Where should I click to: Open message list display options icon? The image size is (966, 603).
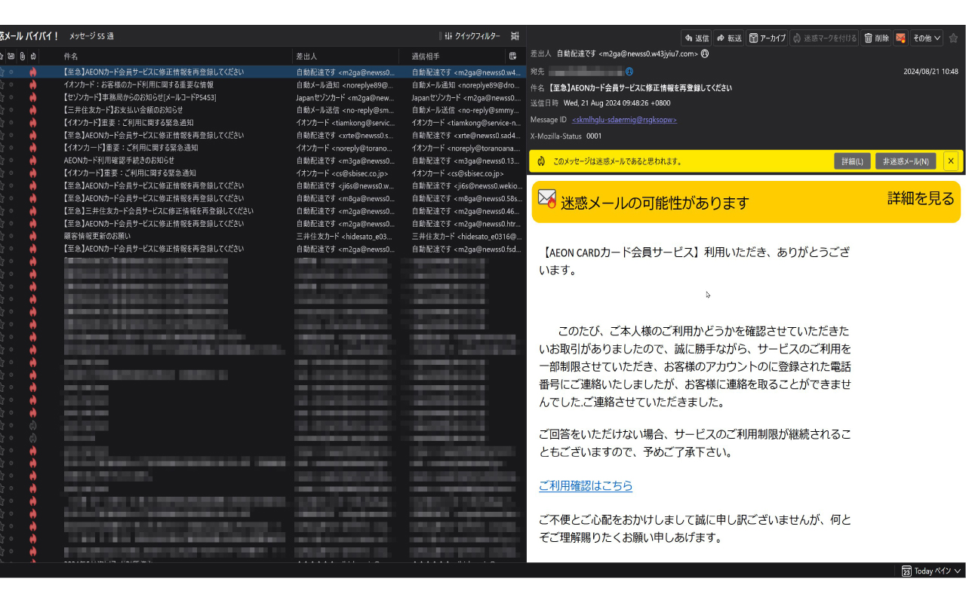tap(515, 36)
